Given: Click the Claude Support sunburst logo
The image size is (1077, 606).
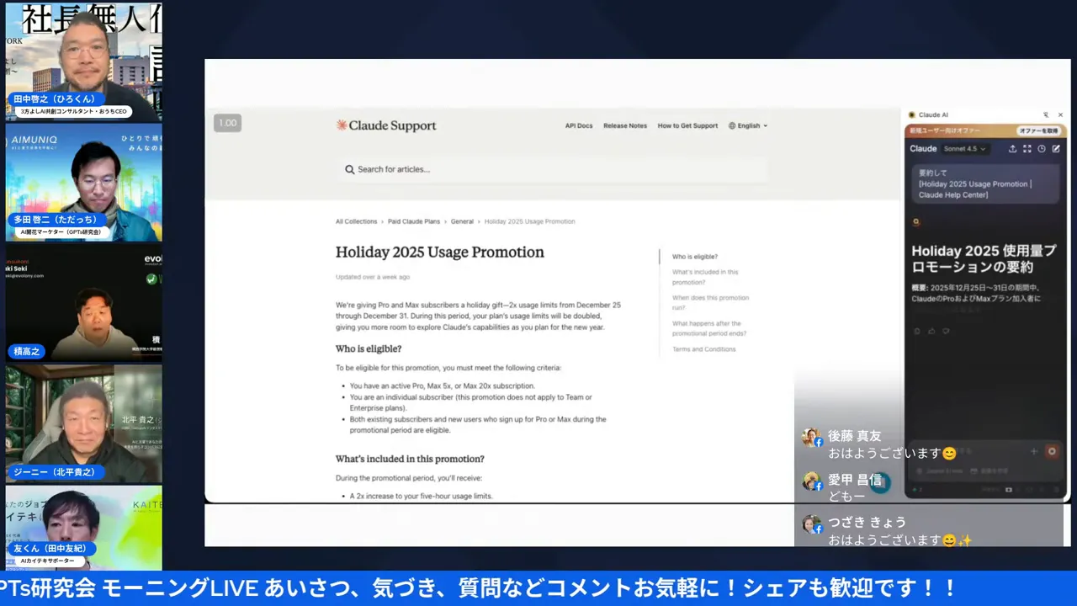Looking at the screenshot, I should (340, 125).
